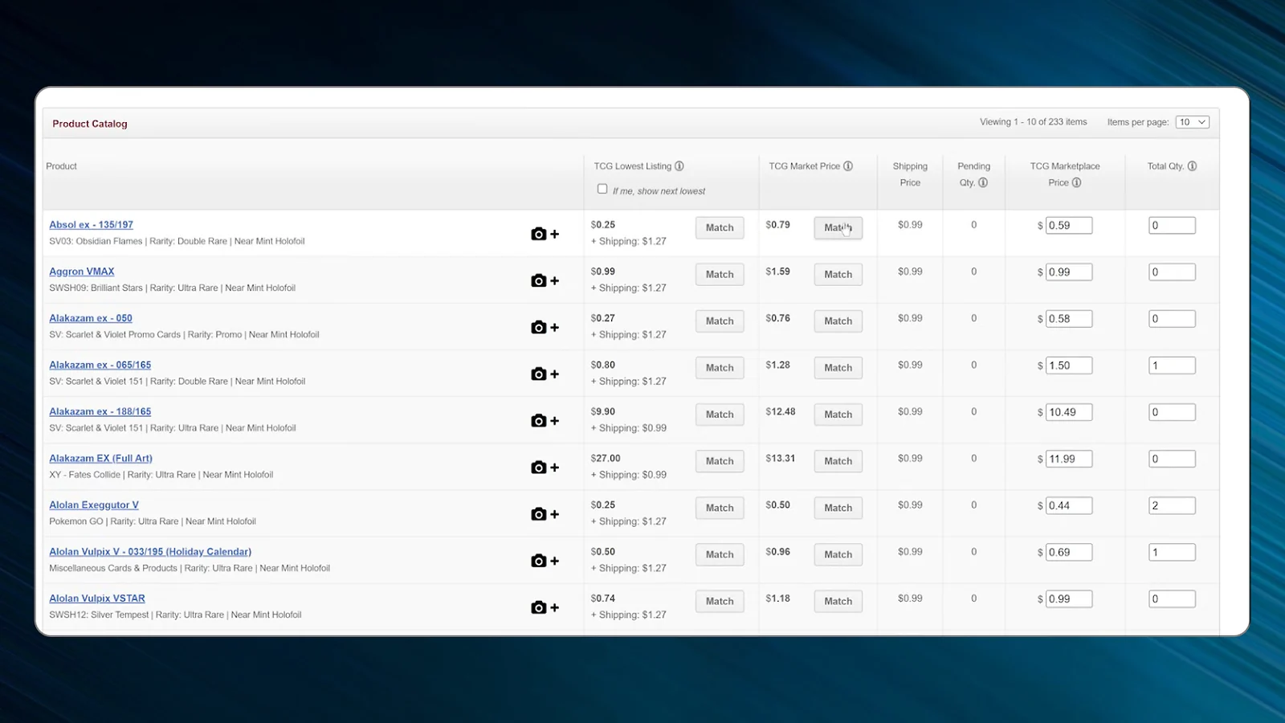Screen dimensions: 1285x723
Task: Enable the 'If me, show next lowest' checkbox
Action: (x=602, y=188)
